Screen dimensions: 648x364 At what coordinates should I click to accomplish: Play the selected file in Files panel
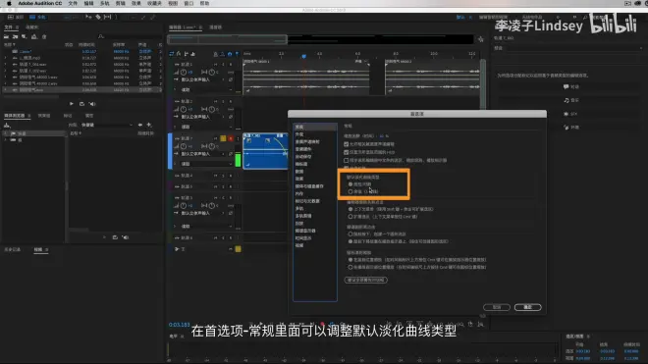coord(71,104)
